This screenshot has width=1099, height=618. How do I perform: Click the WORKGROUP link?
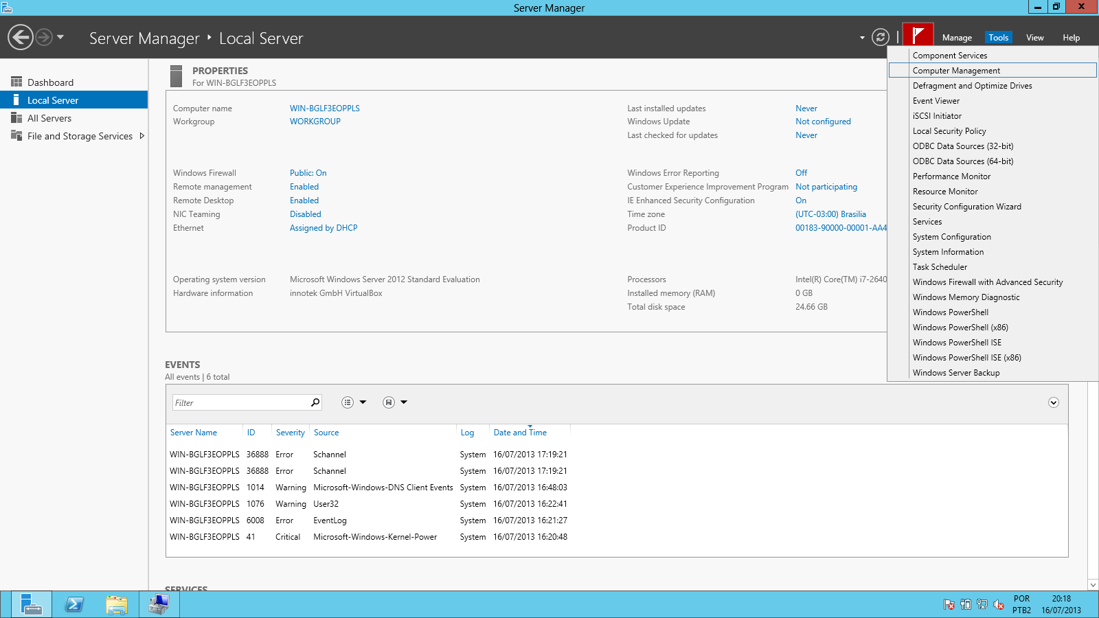pyautogui.click(x=315, y=122)
